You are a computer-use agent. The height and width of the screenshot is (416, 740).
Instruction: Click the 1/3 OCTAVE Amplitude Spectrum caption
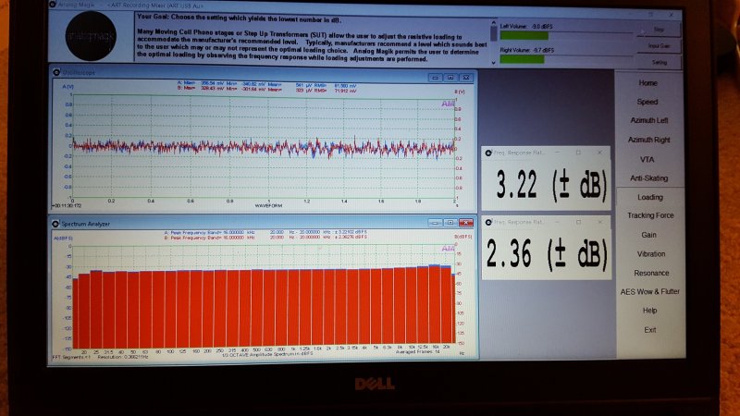[x=267, y=354]
